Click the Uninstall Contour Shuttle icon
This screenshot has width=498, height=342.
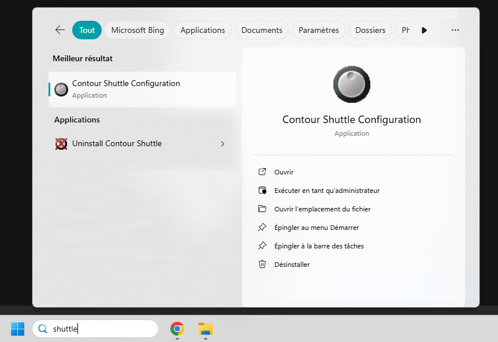pyautogui.click(x=61, y=144)
